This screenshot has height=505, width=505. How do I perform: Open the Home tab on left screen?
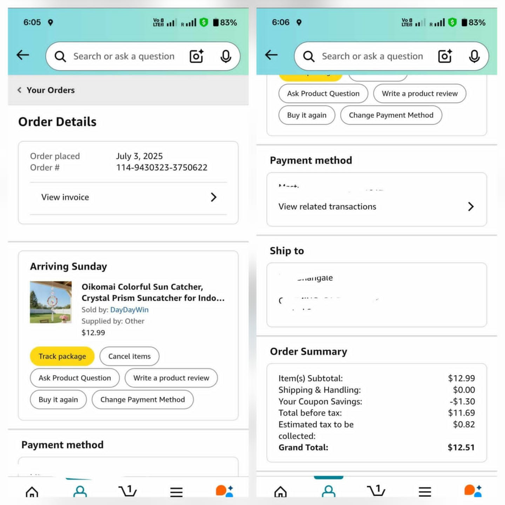click(32, 491)
